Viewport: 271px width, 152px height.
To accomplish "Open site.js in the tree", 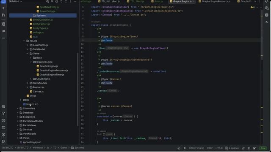I will (x=33, y=96).
